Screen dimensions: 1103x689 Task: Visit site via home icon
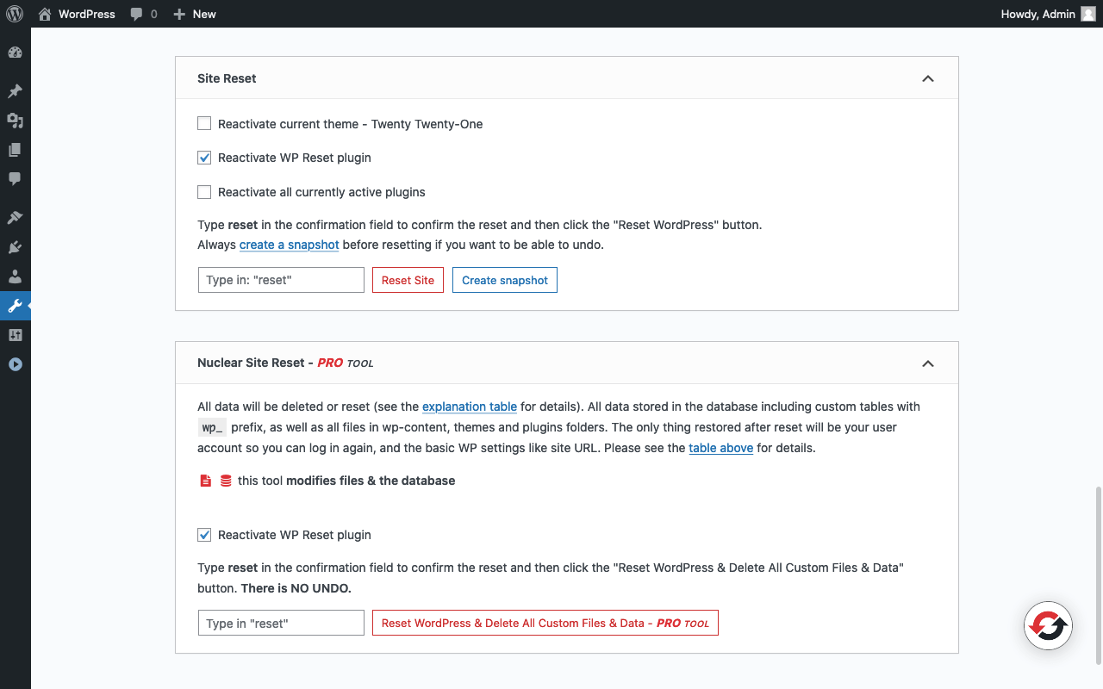point(45,14)
